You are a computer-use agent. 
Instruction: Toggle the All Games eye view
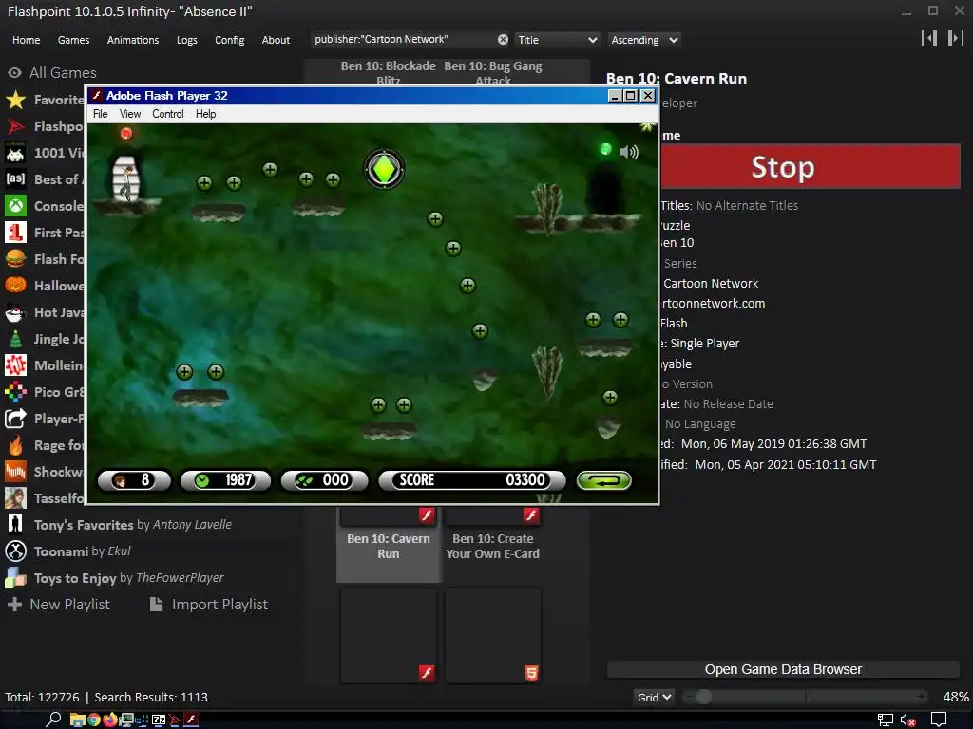(x=14, y=73)
